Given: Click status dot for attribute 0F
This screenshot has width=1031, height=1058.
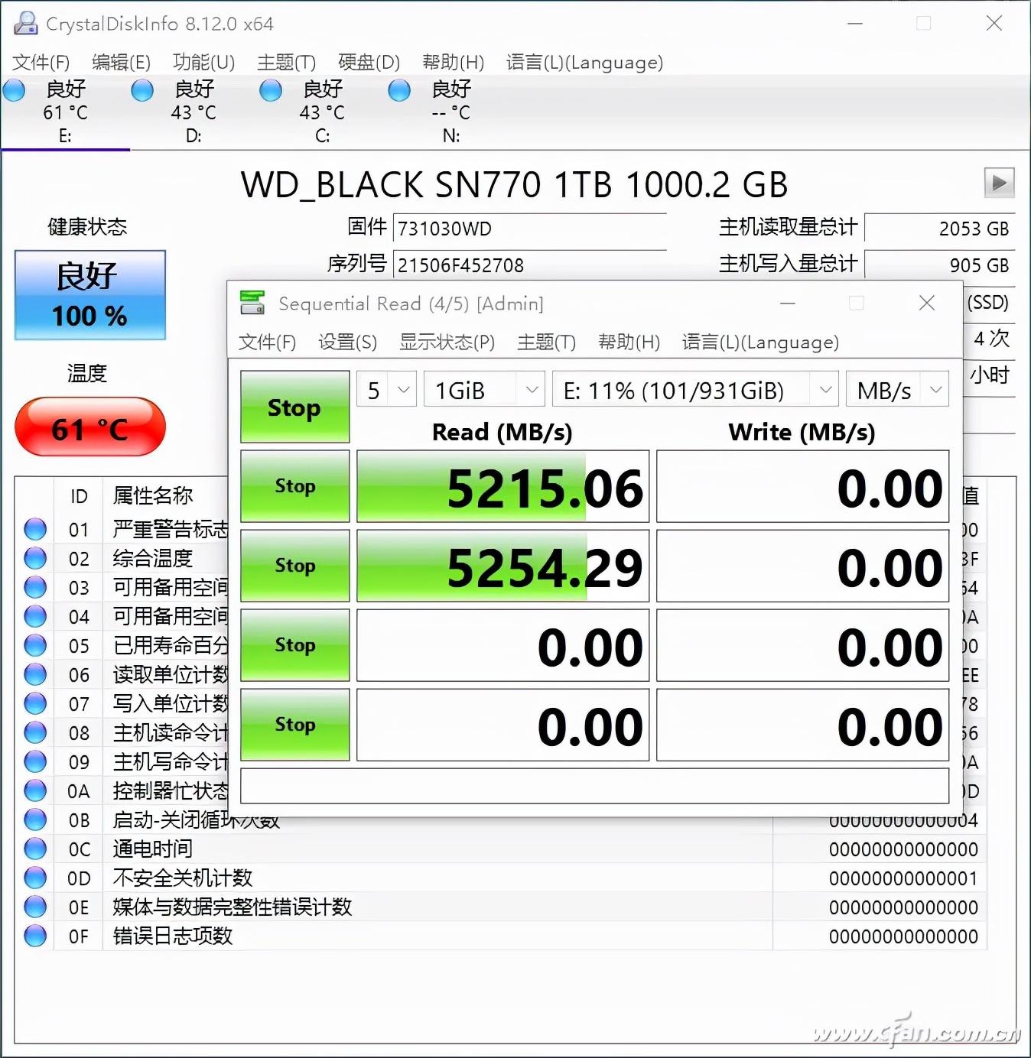Looking at the screenshot, I should tap(35, 936).
